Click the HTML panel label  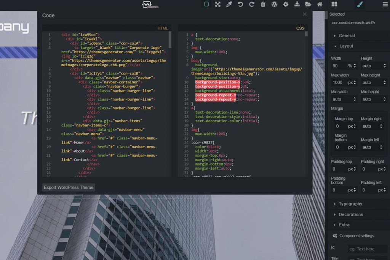coord(163,28)
